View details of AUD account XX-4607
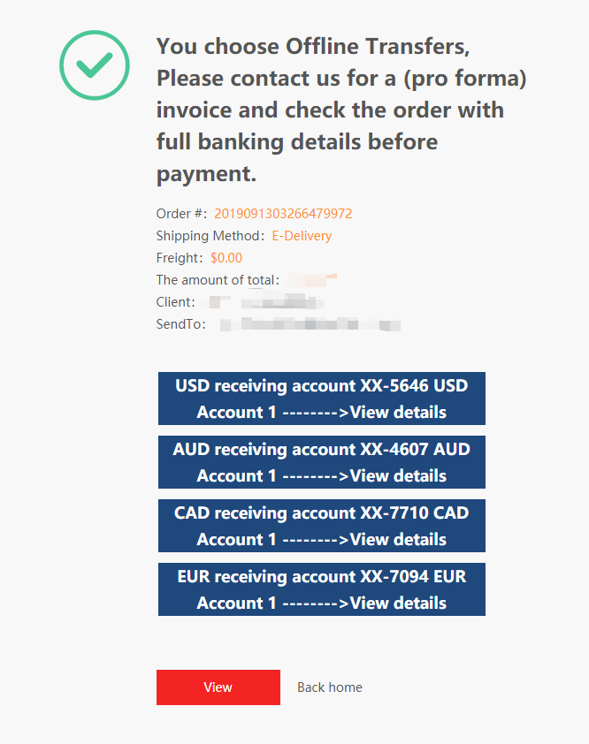This screenshot has height=744, width=589. click(322, 462)
